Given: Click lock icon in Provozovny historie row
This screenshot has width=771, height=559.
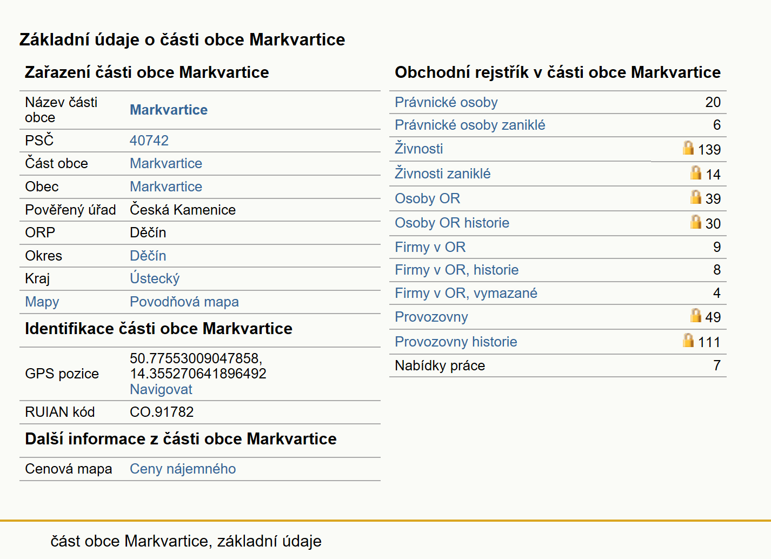Looking at the screenshot, I should click(688, 340).
